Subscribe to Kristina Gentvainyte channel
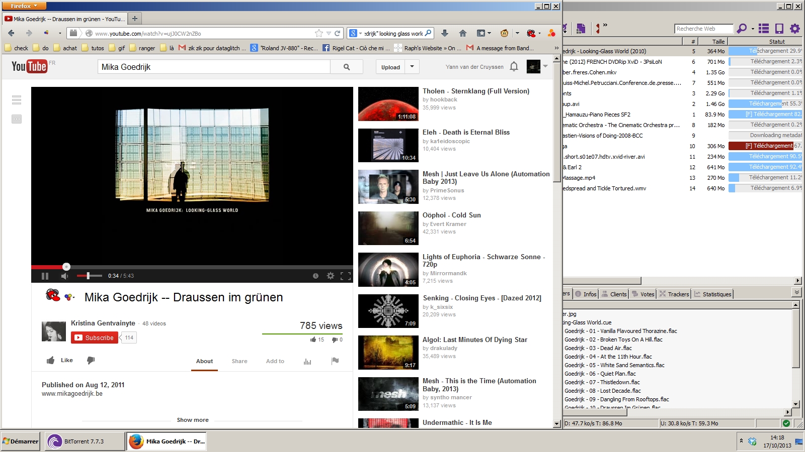 coord(95,338)
